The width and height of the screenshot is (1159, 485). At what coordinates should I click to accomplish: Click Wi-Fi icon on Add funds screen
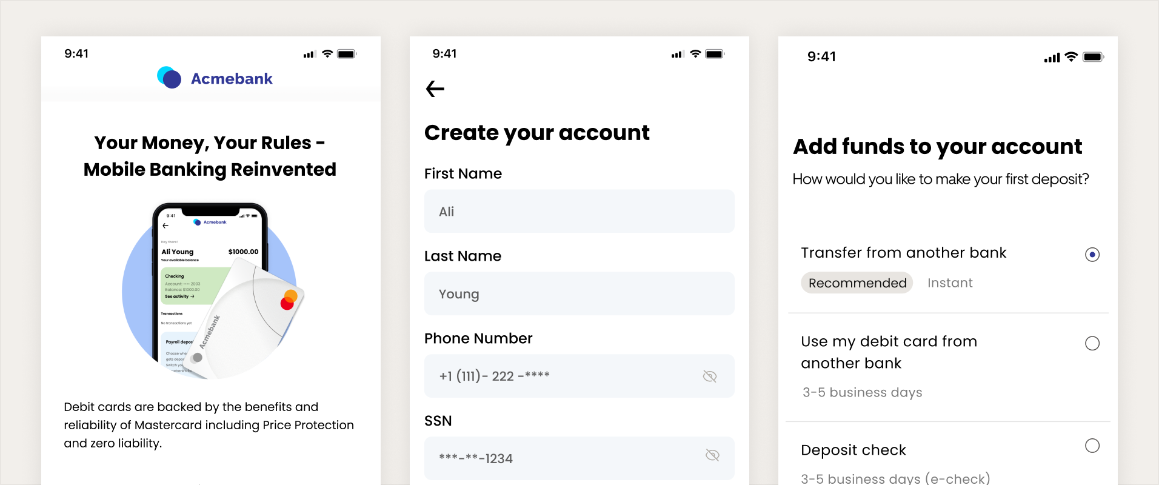[x=1071, y=57]
